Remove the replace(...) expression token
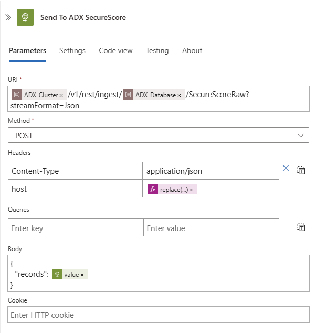 191,190
